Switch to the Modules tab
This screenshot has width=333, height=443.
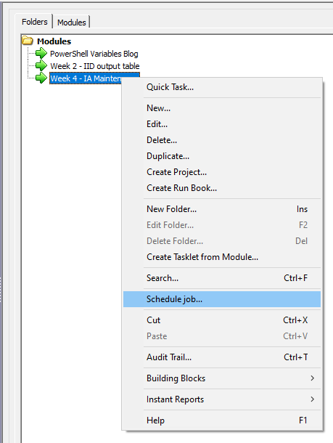coord(71,22)
